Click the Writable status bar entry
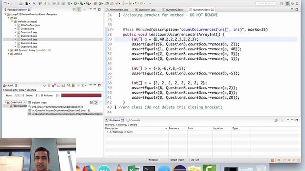Image resolution: width=305 pixels, height=171 pixels. pyautogui.click(x=153, y=160)
